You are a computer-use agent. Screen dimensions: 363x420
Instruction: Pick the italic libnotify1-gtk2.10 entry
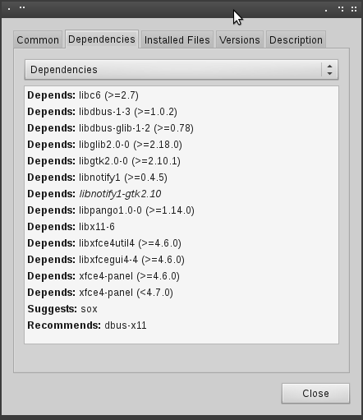pos(94,194)
